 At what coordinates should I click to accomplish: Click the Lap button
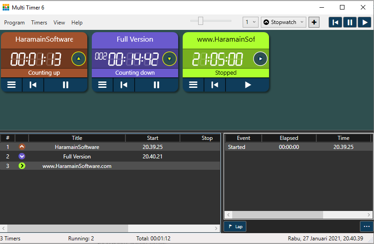pos(235,226)
